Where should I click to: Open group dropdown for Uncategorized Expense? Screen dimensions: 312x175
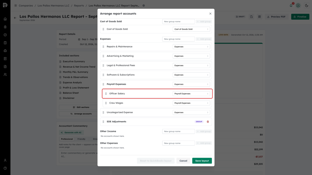pyautogui.click(x=191, y=112)
